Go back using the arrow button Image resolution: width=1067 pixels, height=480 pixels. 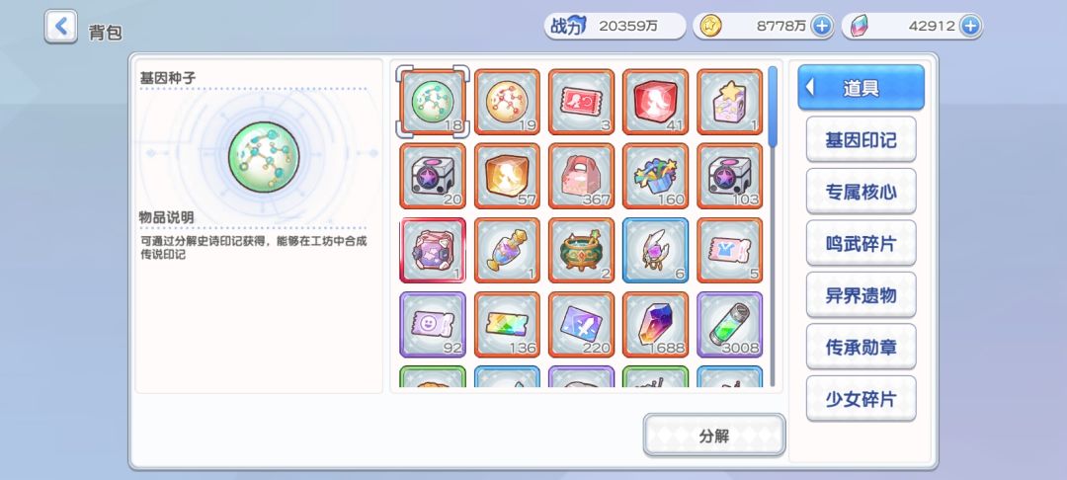61,28
